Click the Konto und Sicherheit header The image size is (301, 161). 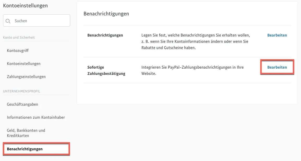(x=19, y=38)
